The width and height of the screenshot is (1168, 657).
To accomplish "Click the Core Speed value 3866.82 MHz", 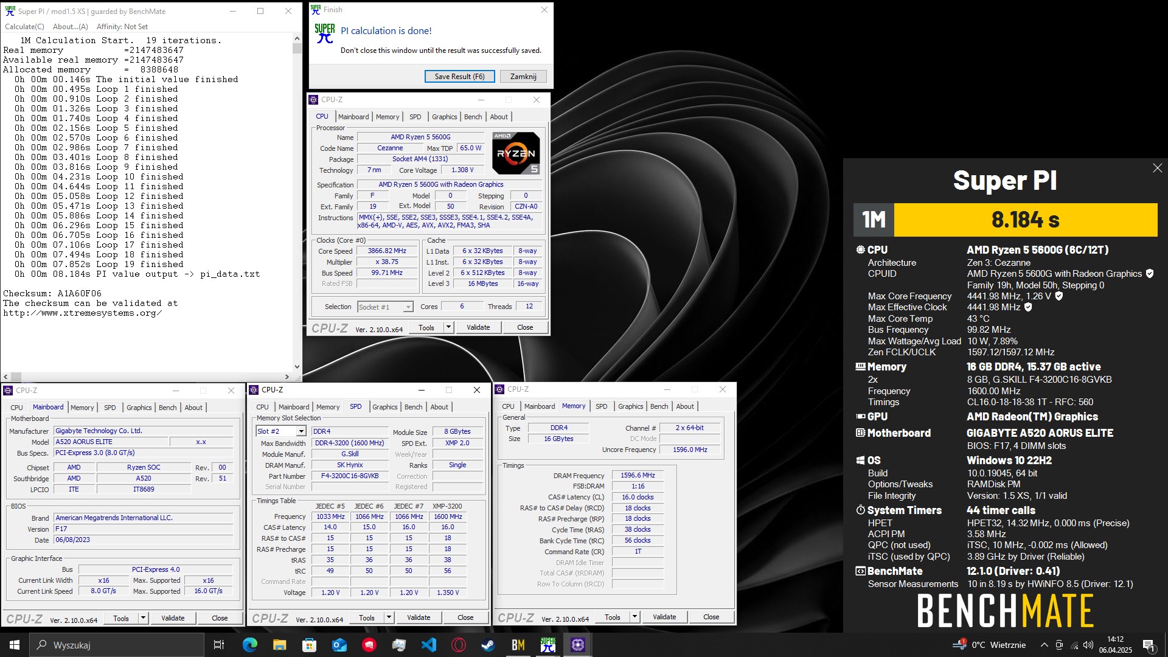I will click(387, 251).
